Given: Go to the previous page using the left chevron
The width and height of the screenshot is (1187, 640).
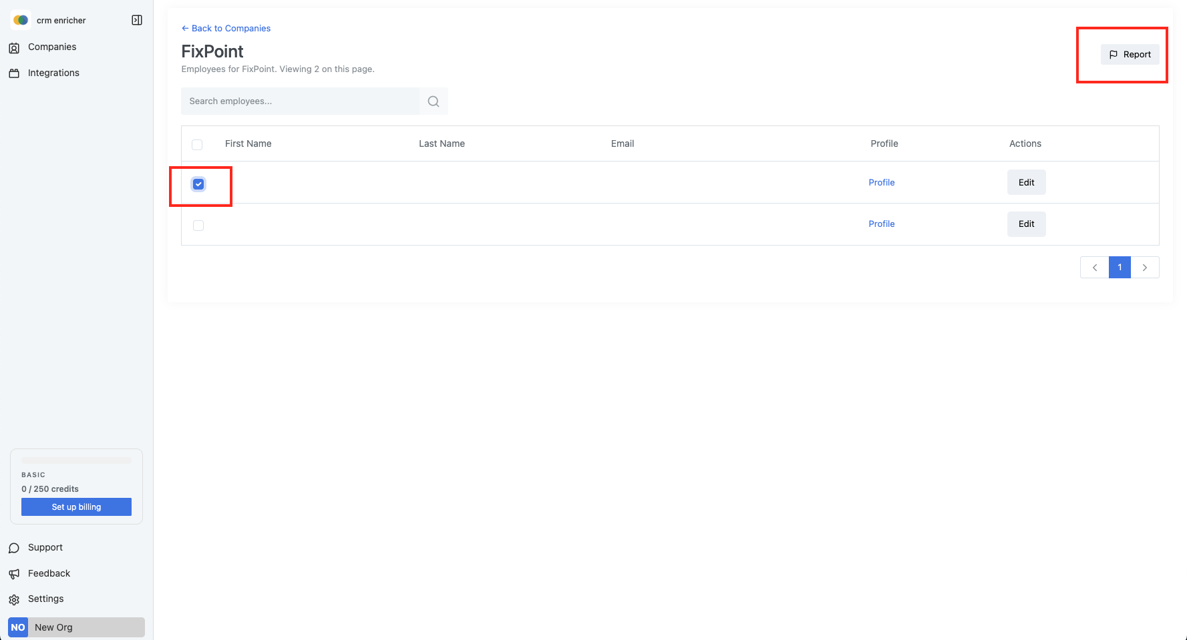Looking at the screenshot, I should click(x=1094, y=268).
